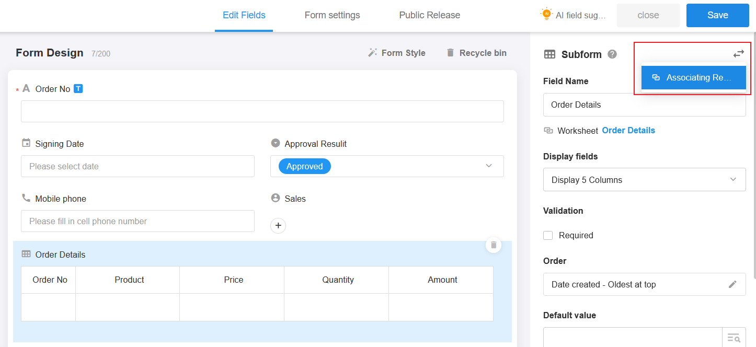The height and width of the screenshot is (347, 756).
Task: Click the Default value input box
Action: 633,338
